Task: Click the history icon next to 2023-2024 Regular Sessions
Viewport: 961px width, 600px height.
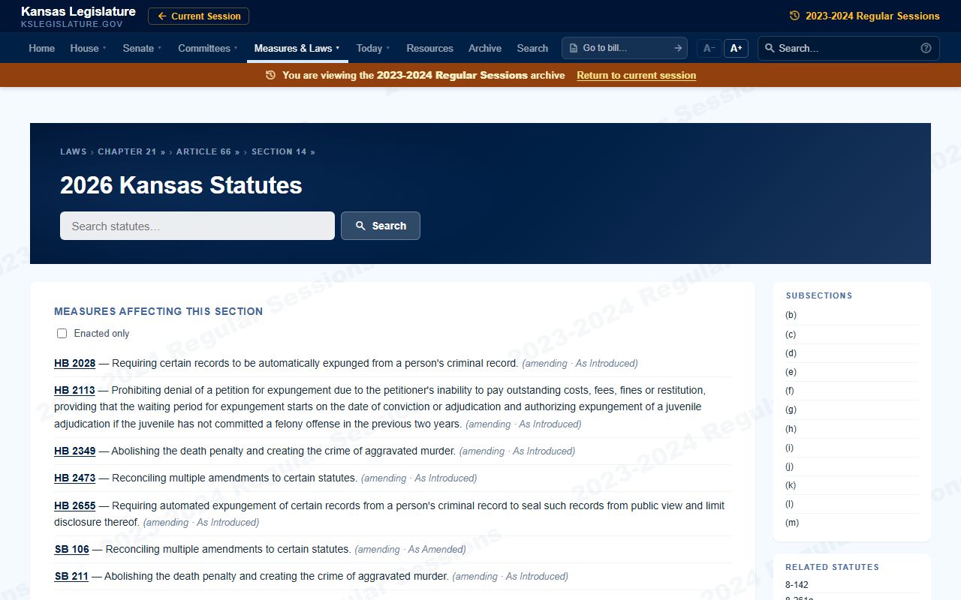Action: [x=794, y=16]
